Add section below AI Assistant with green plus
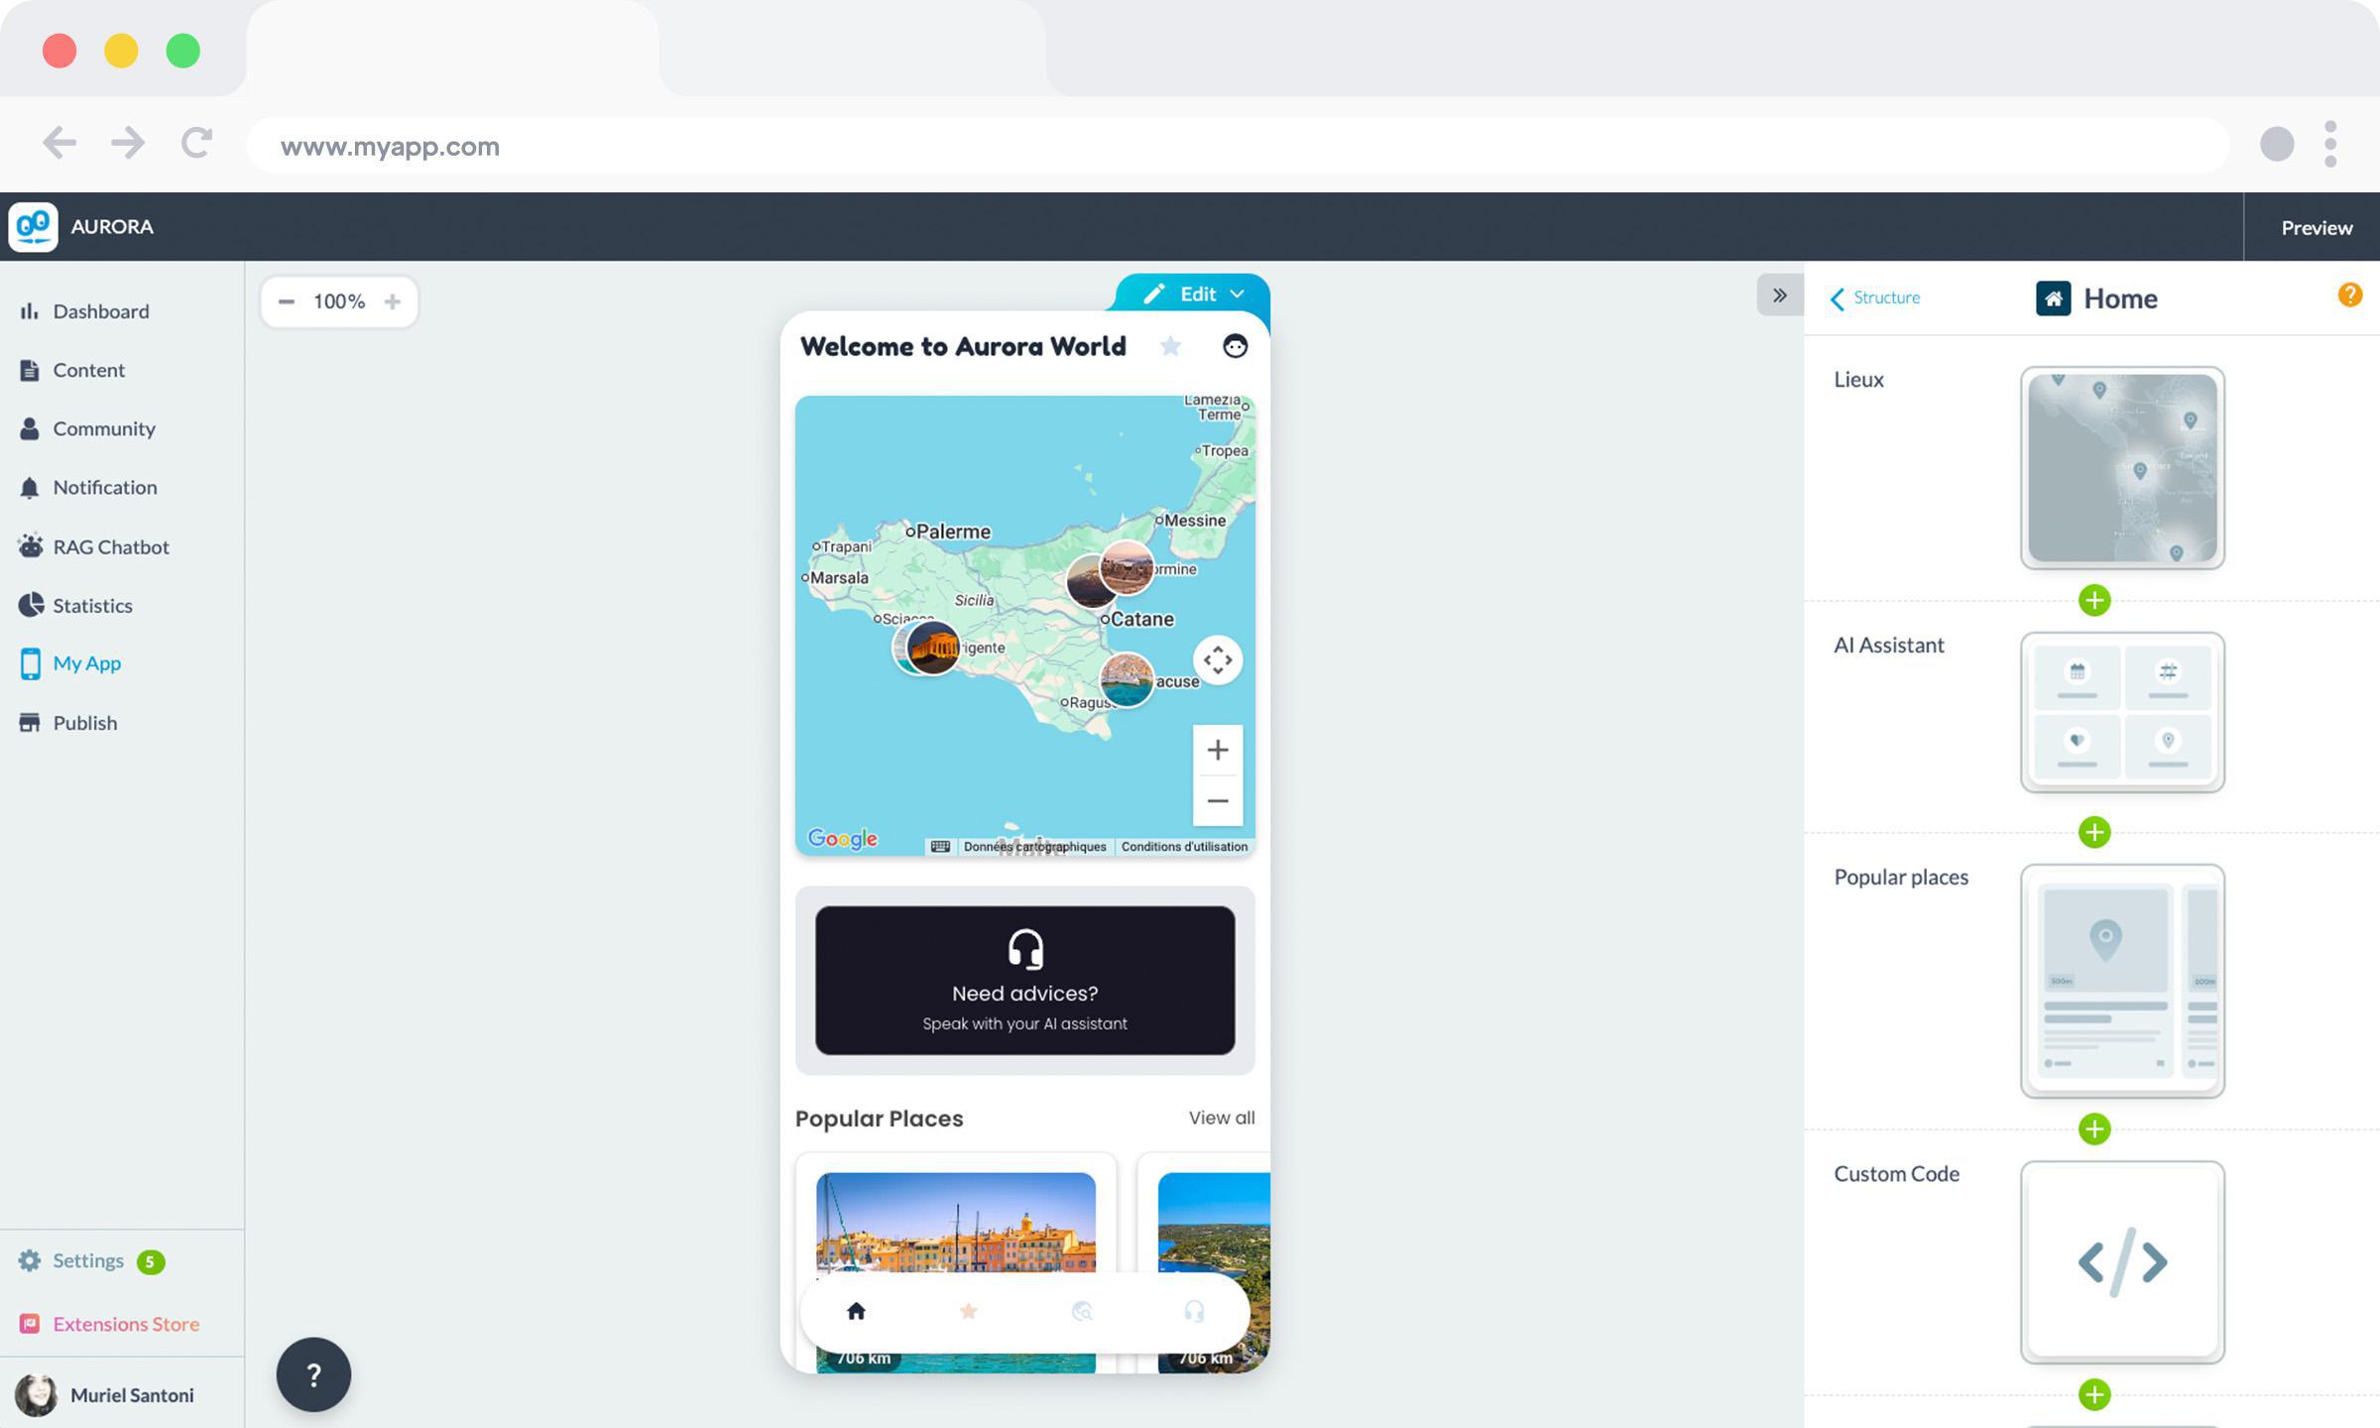Viewport: 2380px width, 1428px height. pos(2094,832)
